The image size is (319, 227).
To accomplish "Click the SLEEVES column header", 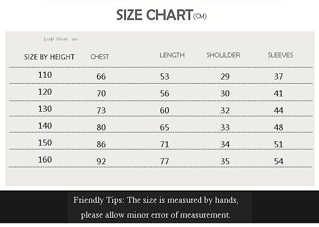I will tap(280, 55).
